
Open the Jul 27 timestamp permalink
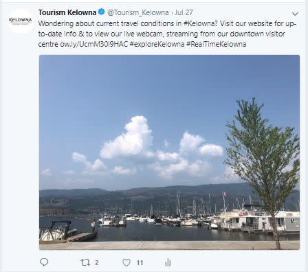(x=184, y=12)
